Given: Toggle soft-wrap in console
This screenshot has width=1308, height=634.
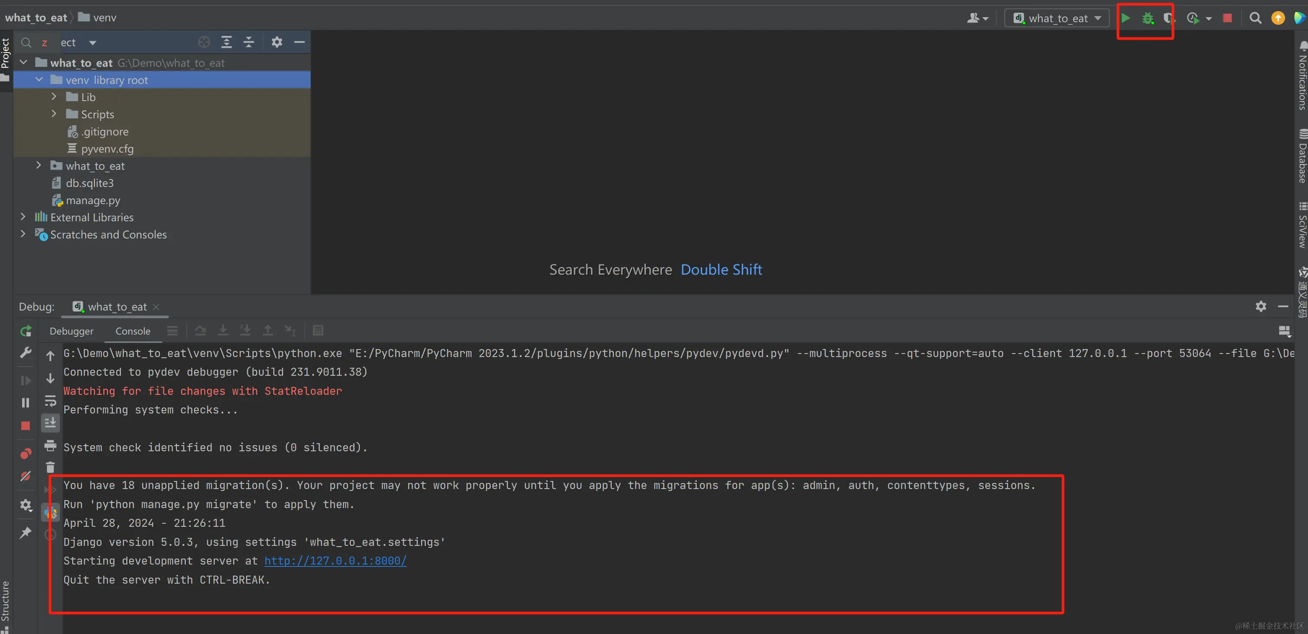Looking at the screenshot, I should [x=50, y=401].
